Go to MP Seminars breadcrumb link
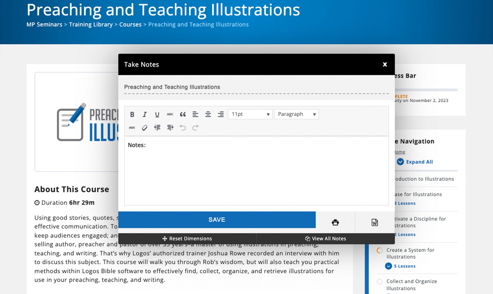This screenshot has width=493, height=294. pyautogui.click(x=44, y=24)
